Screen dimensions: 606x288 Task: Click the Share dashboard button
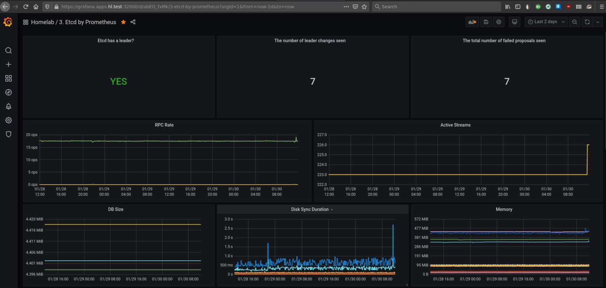pos(133,22)
